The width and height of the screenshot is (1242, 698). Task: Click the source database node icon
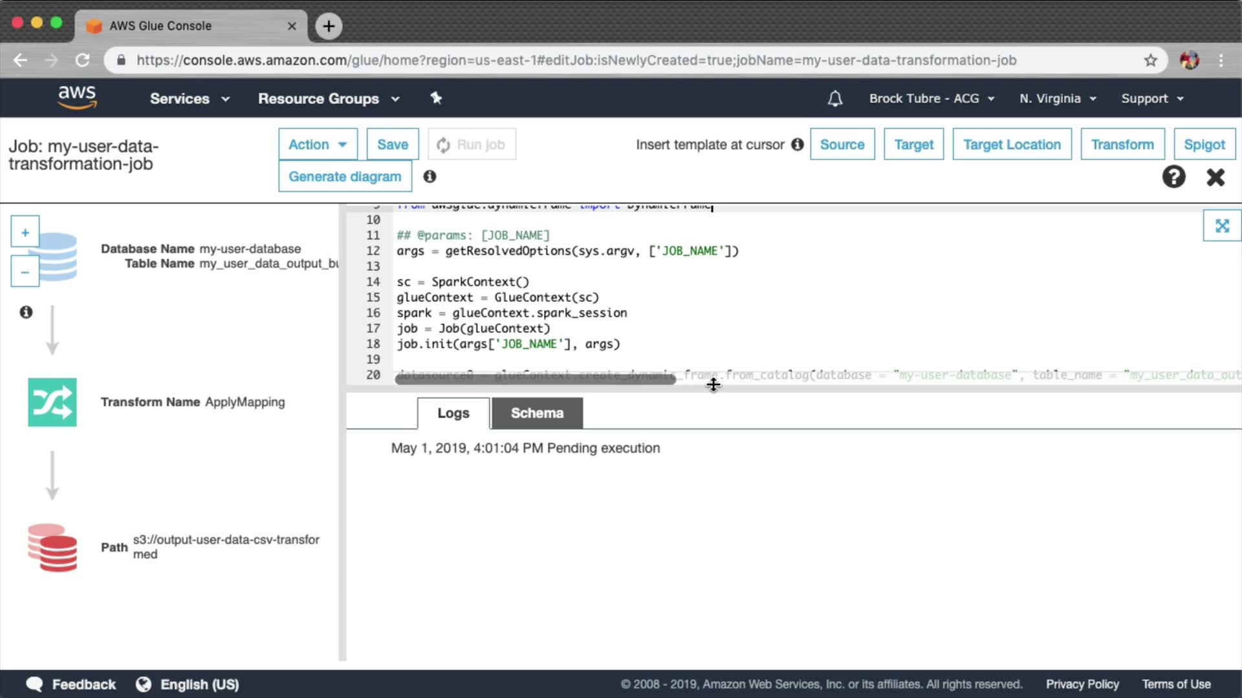tap(58, 256)
